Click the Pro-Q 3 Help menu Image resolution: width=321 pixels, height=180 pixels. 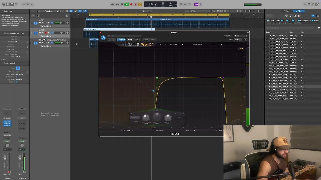coord(222,44)
